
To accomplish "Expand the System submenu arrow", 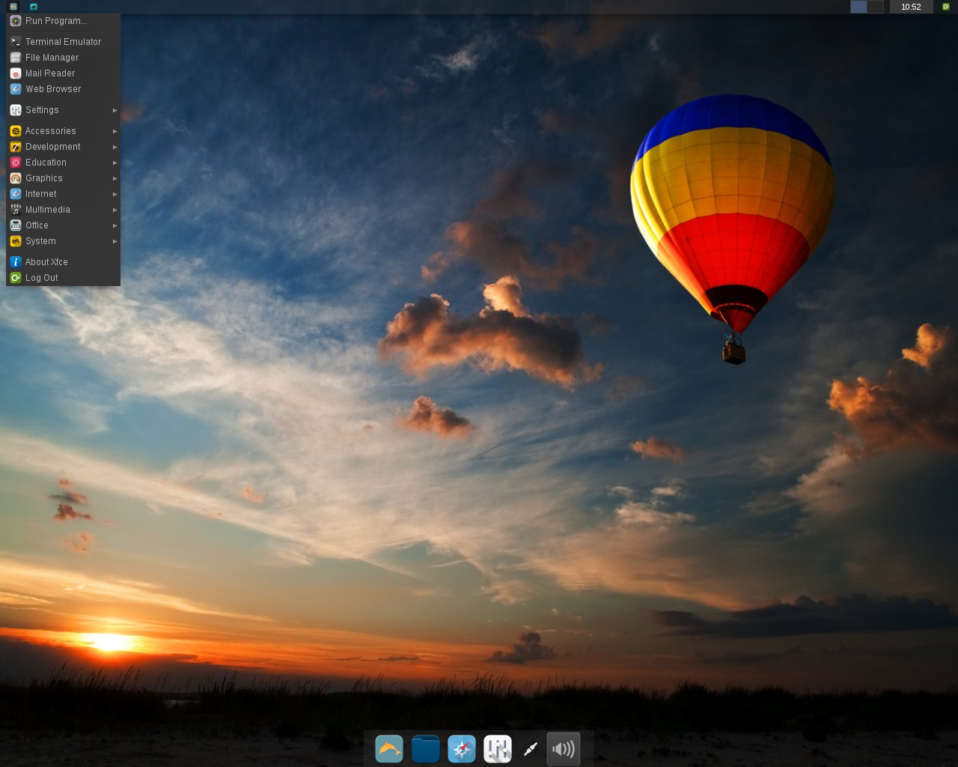I will click(x=115, y=241).
